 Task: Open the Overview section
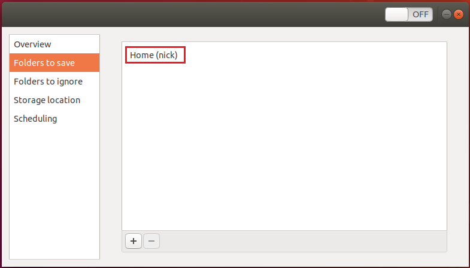coord(54,44)
